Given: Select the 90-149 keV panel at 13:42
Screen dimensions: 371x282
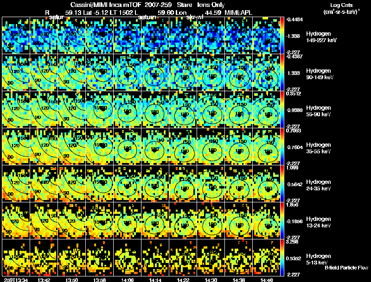Looking at the screenshot, I should click(x=44, y=73).
